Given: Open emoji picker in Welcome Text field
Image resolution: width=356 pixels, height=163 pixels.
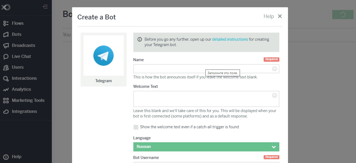Looking at the screenshot, I should [274, 95].
